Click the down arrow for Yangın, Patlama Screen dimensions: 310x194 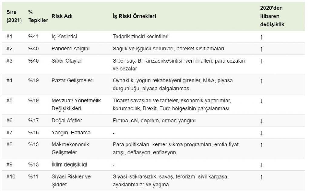[261, 133]
